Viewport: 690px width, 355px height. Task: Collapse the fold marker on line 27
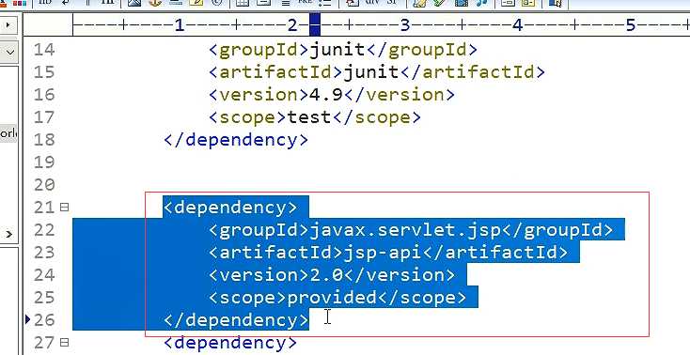(64, 342)
